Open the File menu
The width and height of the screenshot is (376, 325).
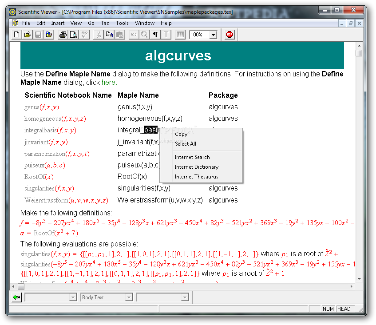point(26,23)
